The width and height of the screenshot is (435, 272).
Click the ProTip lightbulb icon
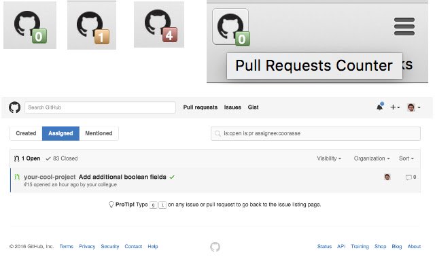pyautogui.click(x=111, y=205)
